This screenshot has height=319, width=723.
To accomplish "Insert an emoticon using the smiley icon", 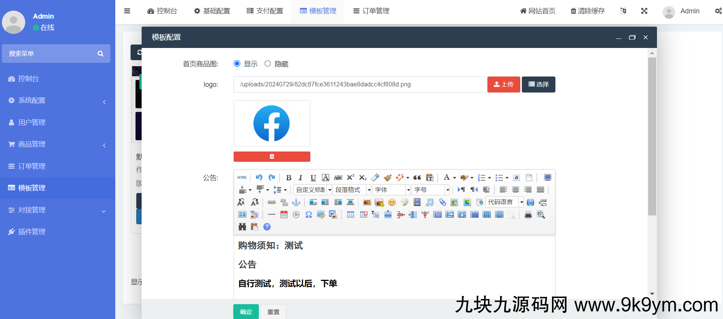I will tap(392, 203).
